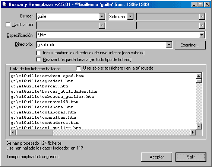Enable the Cambiar por checkbox

(8, 25)
